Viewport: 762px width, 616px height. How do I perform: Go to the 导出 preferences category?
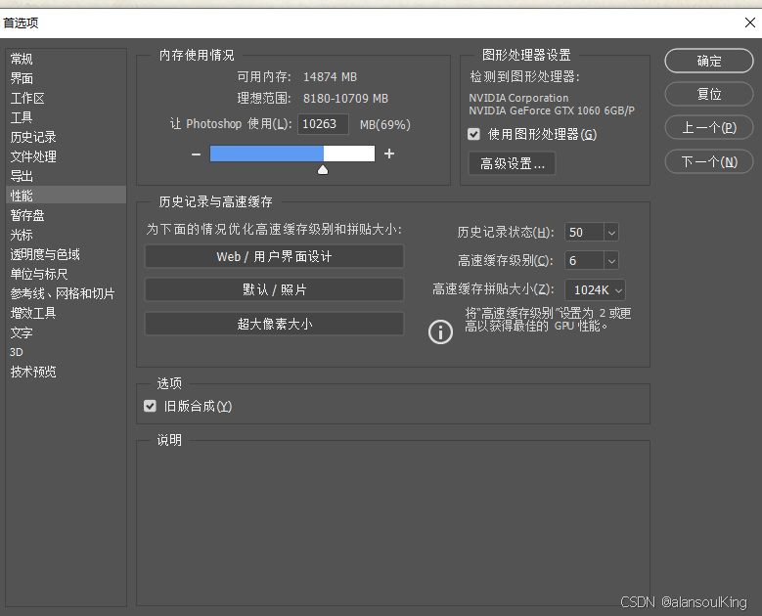[66, 176]
